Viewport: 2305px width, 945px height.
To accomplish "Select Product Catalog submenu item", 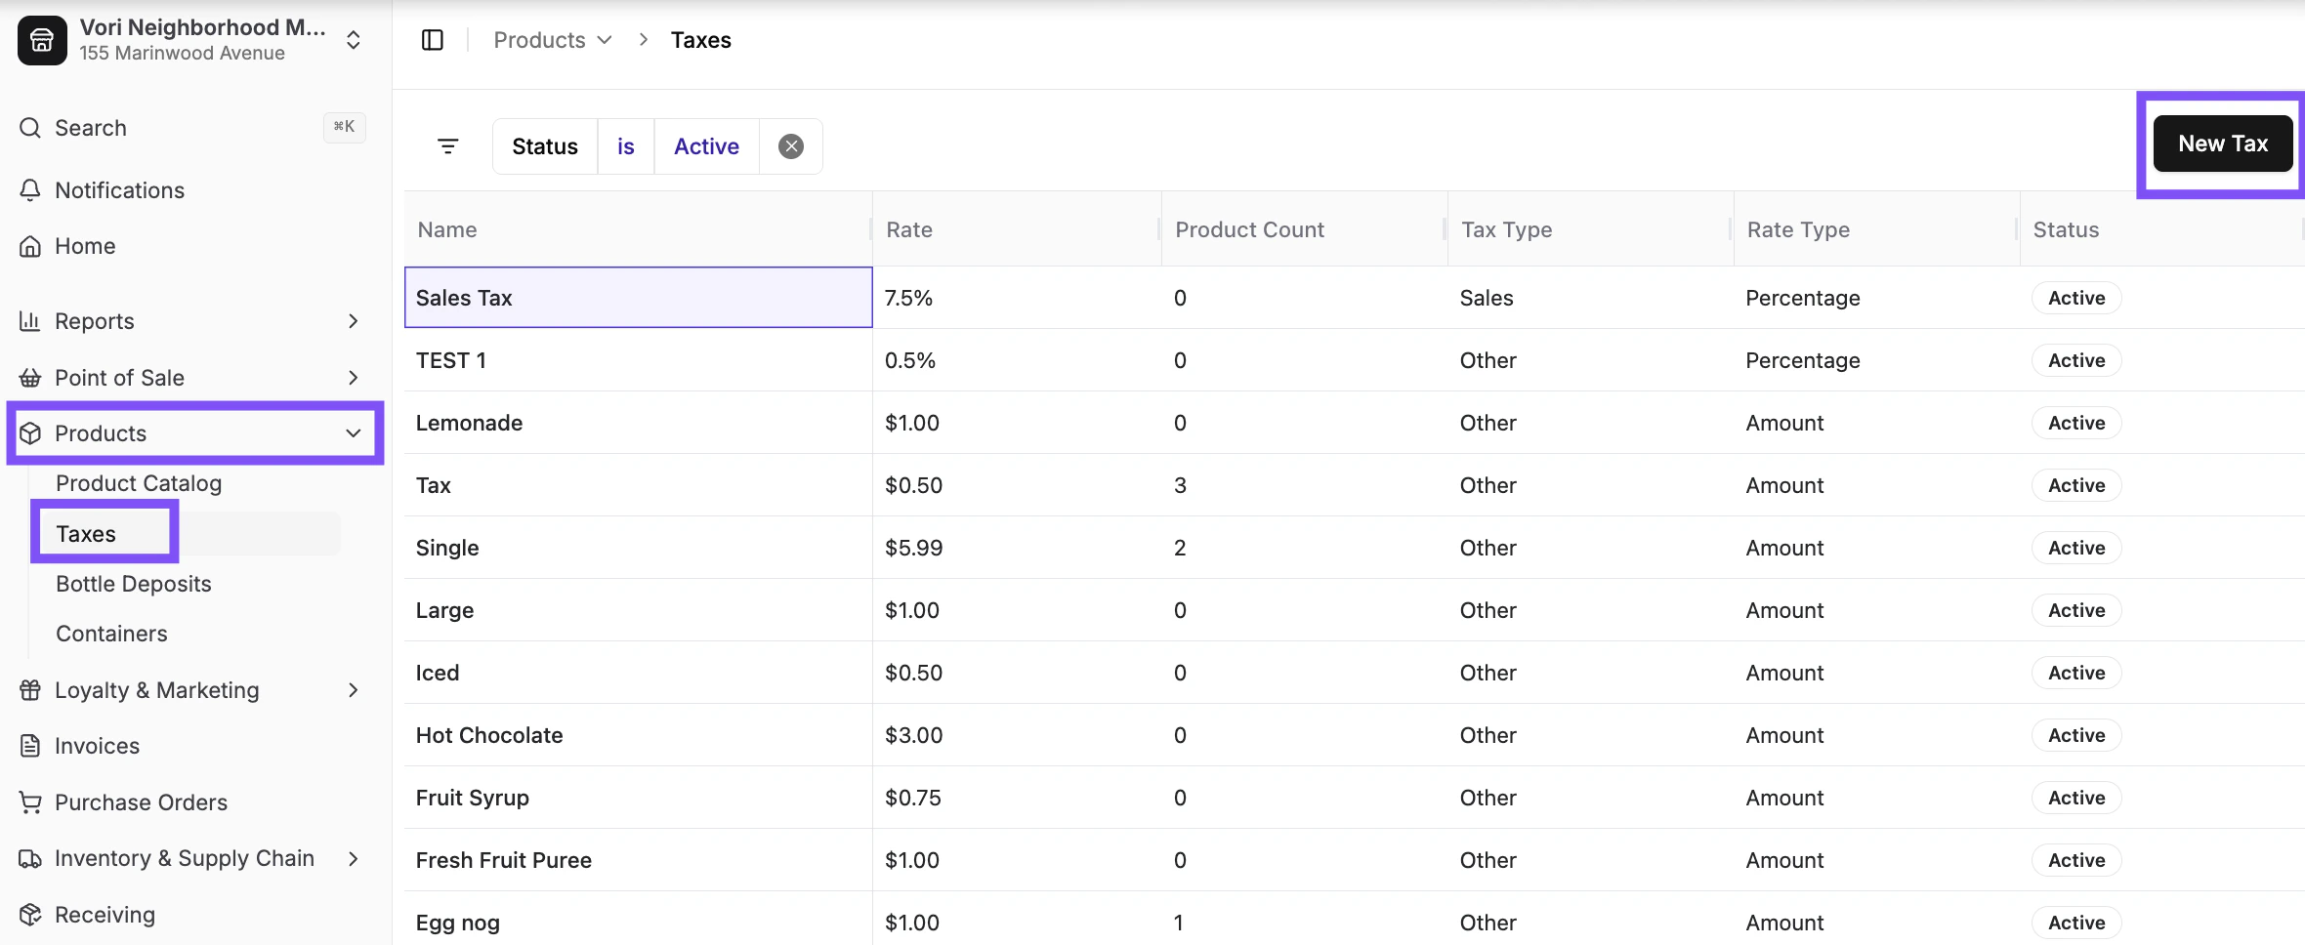I will pyautogui.click(x=139, y=483).
